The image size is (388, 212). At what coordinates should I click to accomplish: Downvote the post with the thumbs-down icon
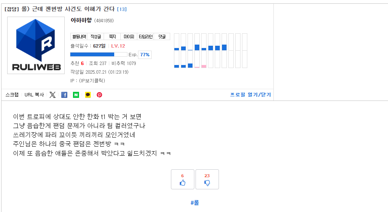coord(207,180)
